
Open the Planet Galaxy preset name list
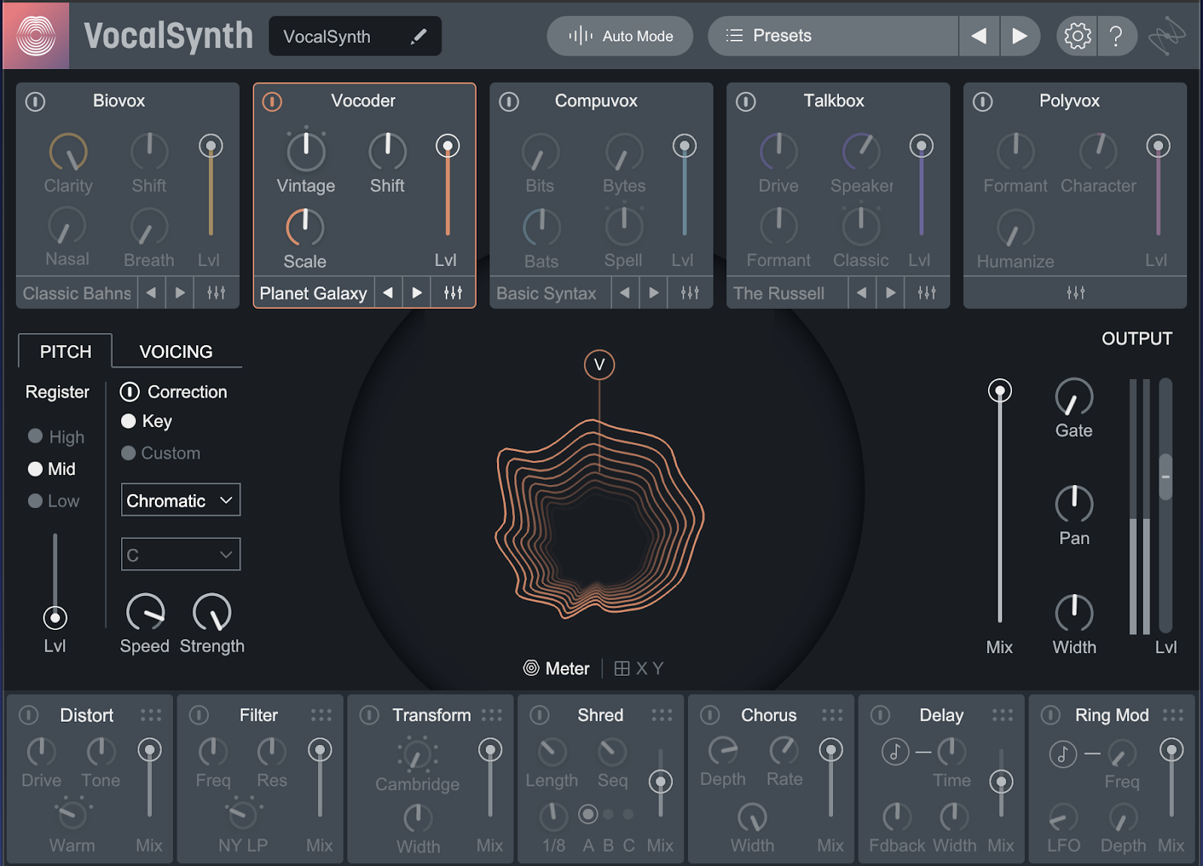click(314, 293)
